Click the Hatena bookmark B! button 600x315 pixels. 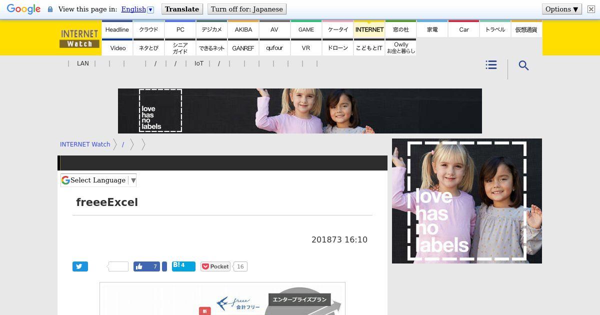pos(183,266)
